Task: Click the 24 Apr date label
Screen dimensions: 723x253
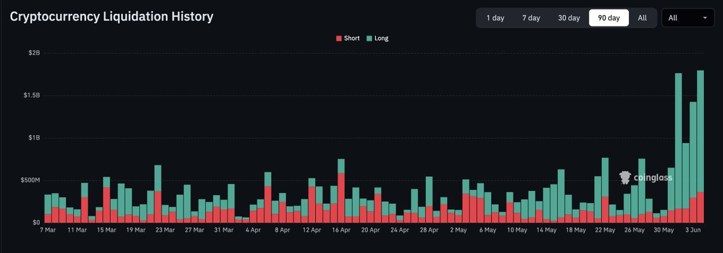Action: pyautogui.click(x=401, y=230)
